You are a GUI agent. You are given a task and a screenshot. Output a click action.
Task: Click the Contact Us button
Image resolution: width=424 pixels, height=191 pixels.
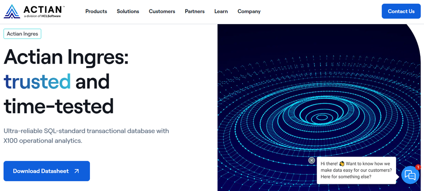click(x=401, y=11)
